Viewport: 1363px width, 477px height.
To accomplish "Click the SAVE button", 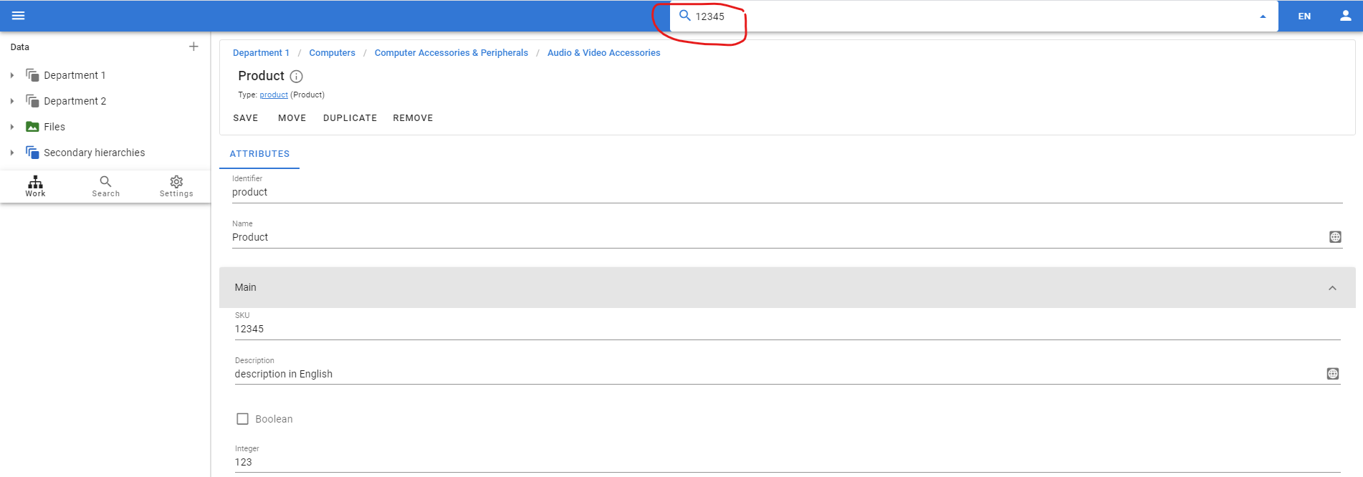I will coord(246,118).
